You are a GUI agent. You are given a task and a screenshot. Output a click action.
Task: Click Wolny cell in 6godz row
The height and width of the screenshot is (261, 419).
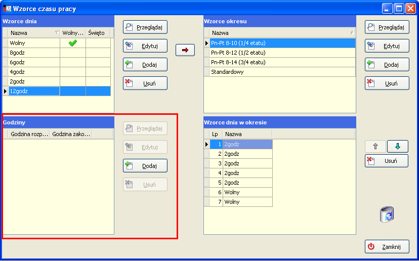[73, 62]
